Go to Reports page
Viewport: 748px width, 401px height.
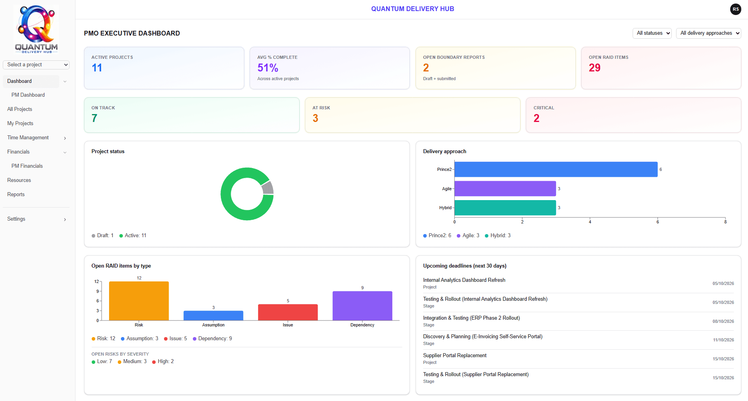pyautogui.click(x=16, y=195)
